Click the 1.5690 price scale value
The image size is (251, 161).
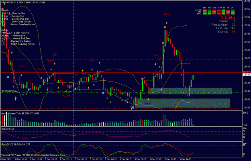pos(247,50)
